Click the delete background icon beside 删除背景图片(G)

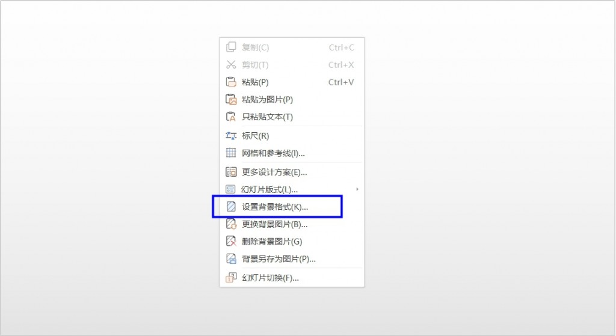231,241
